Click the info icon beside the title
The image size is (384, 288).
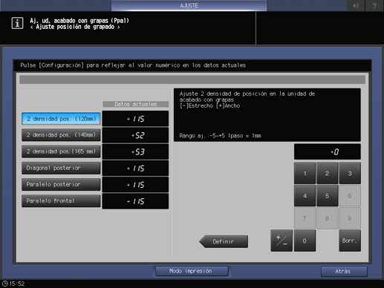point(17,23)
